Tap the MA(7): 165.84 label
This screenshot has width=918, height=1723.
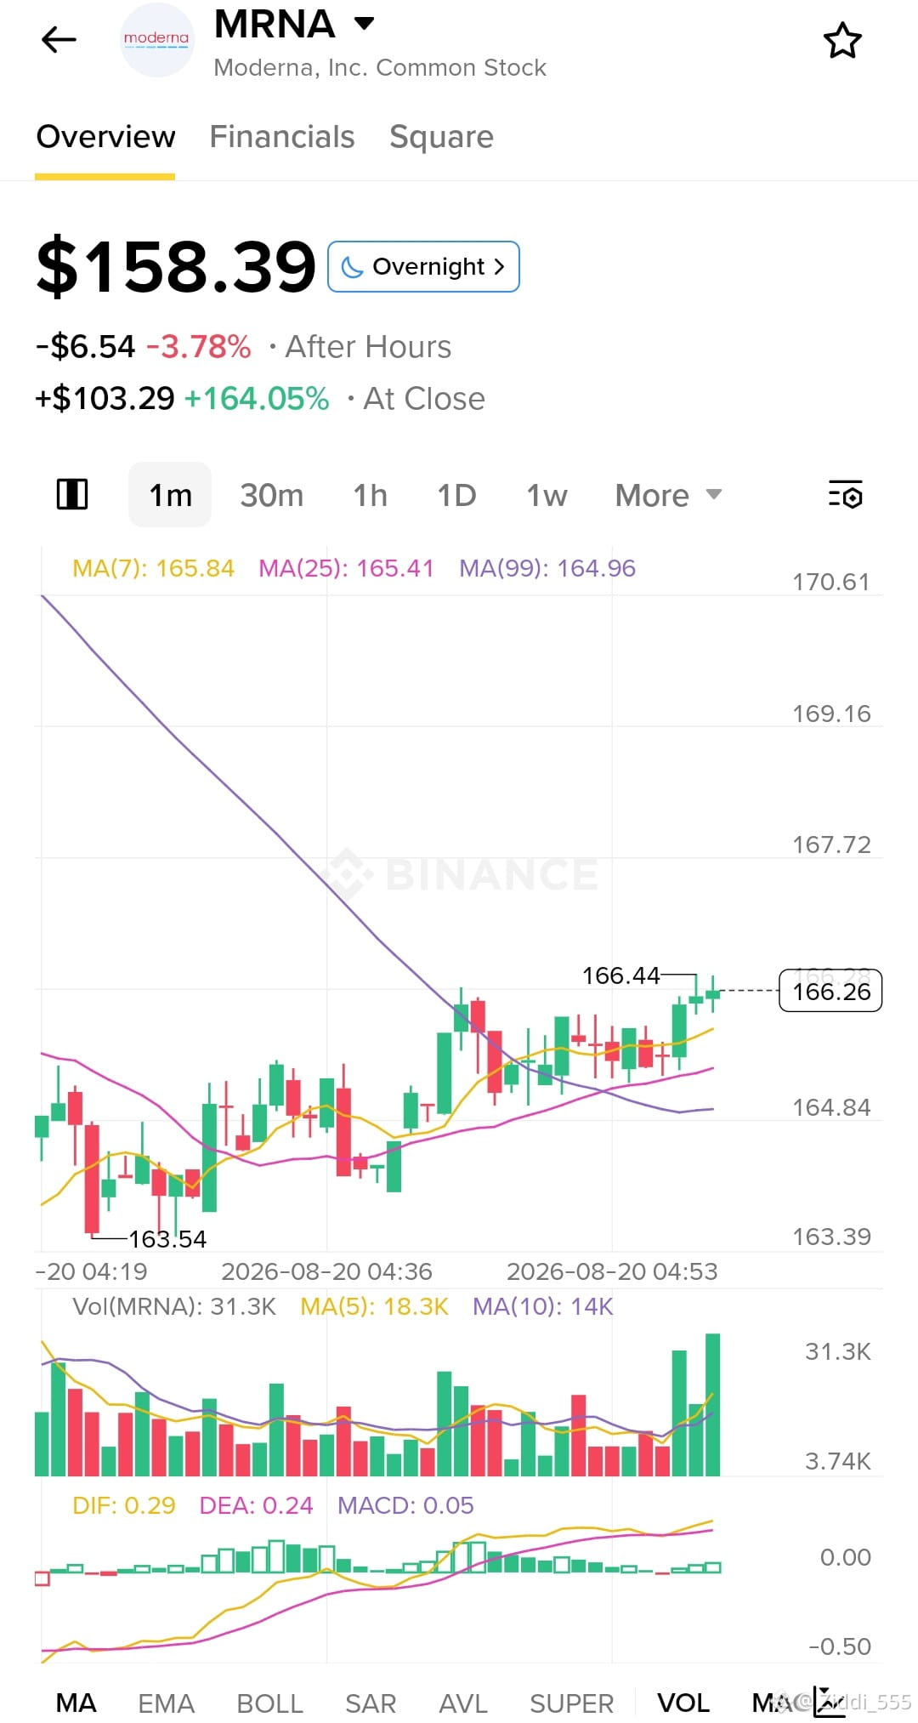(153, 568)
